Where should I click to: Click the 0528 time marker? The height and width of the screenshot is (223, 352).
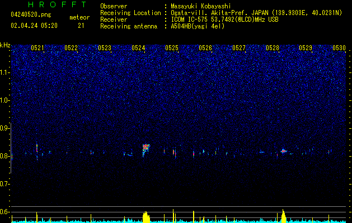tap(273, 47)
